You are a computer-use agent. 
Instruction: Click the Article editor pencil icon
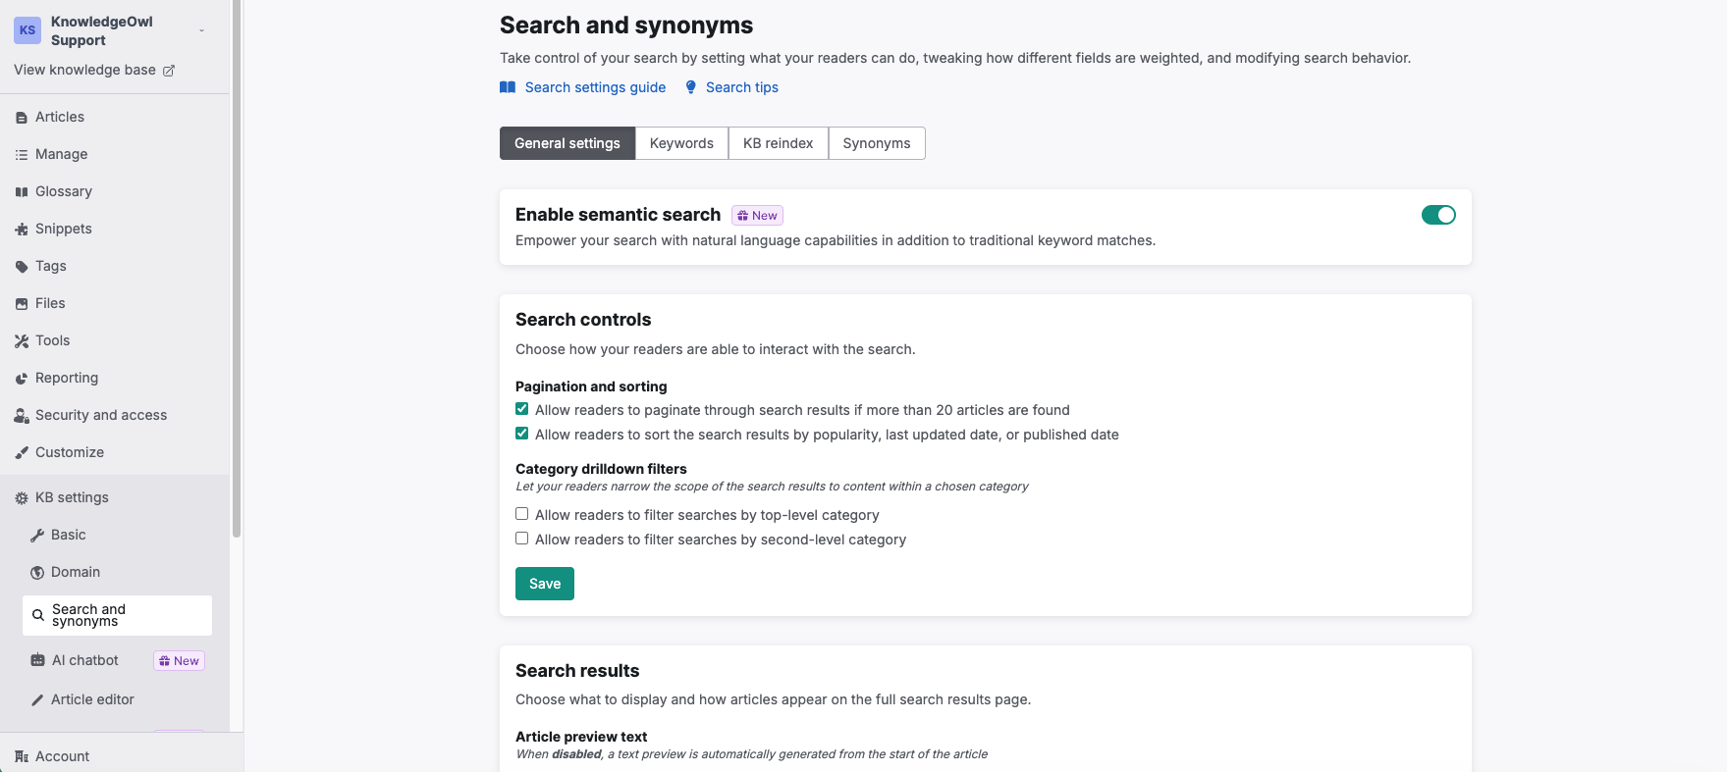point(37,700)
